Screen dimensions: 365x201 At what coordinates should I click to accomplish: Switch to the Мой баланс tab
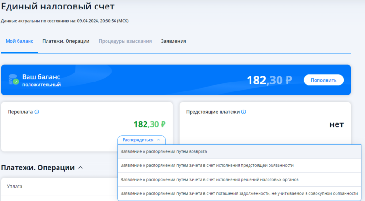[x=19, y=41]
